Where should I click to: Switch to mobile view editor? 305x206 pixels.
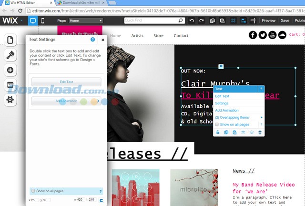point(42,21)
